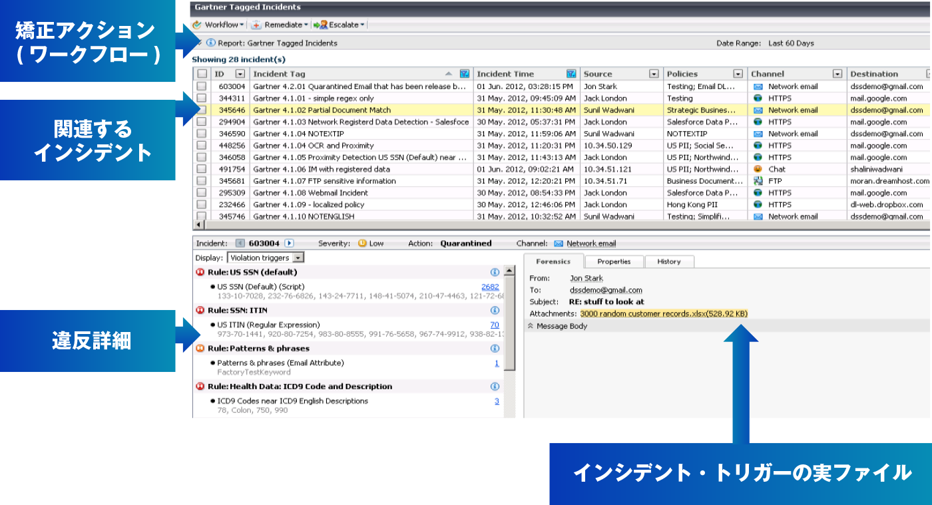Click the HTTPS globe icon in row 294904
932x505 pixels.
[758, 122]
